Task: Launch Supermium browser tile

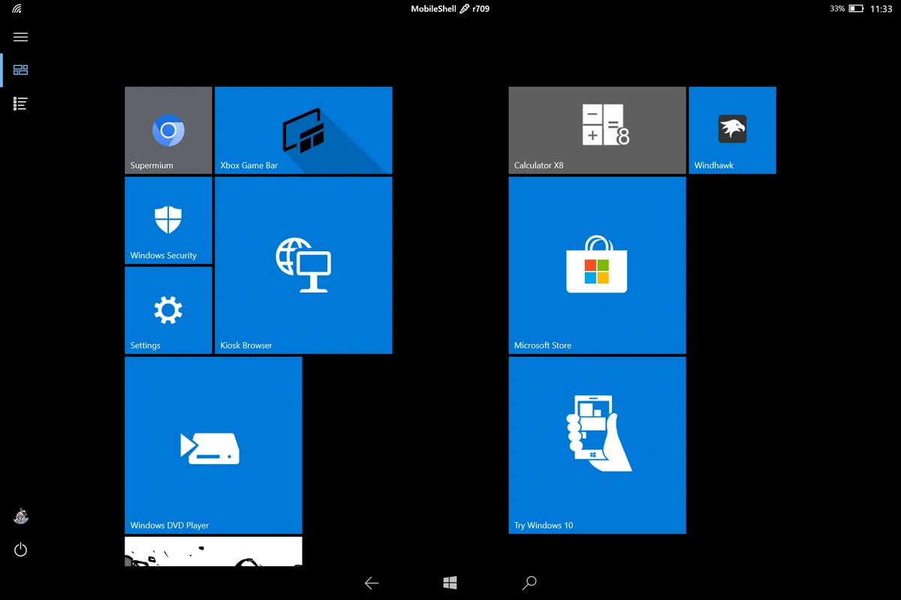Action: click(168, 130)
